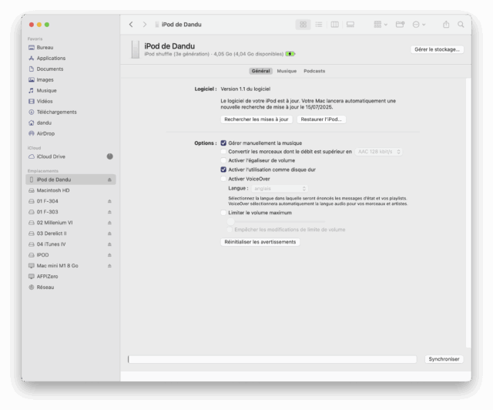Open the AAC 128 kbit/s dropdown

coord(378,152)
